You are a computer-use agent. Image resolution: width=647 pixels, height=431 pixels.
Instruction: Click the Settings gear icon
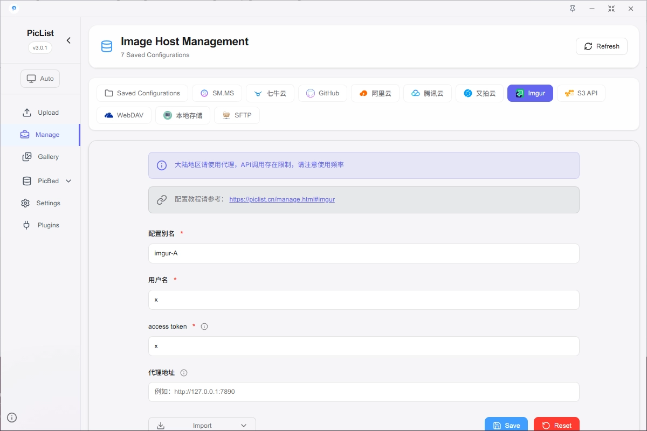[x=25, y=203]
